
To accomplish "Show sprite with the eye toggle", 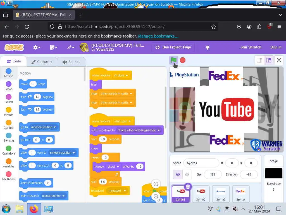I will [x=178, y=174].
